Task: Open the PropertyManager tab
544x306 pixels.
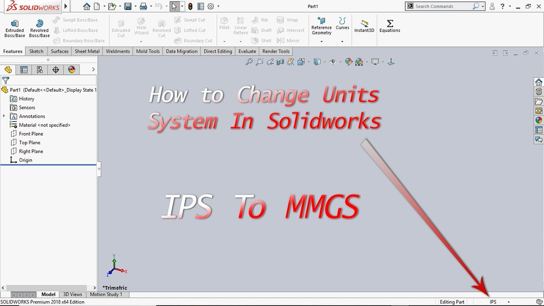Action: [24, 70]
